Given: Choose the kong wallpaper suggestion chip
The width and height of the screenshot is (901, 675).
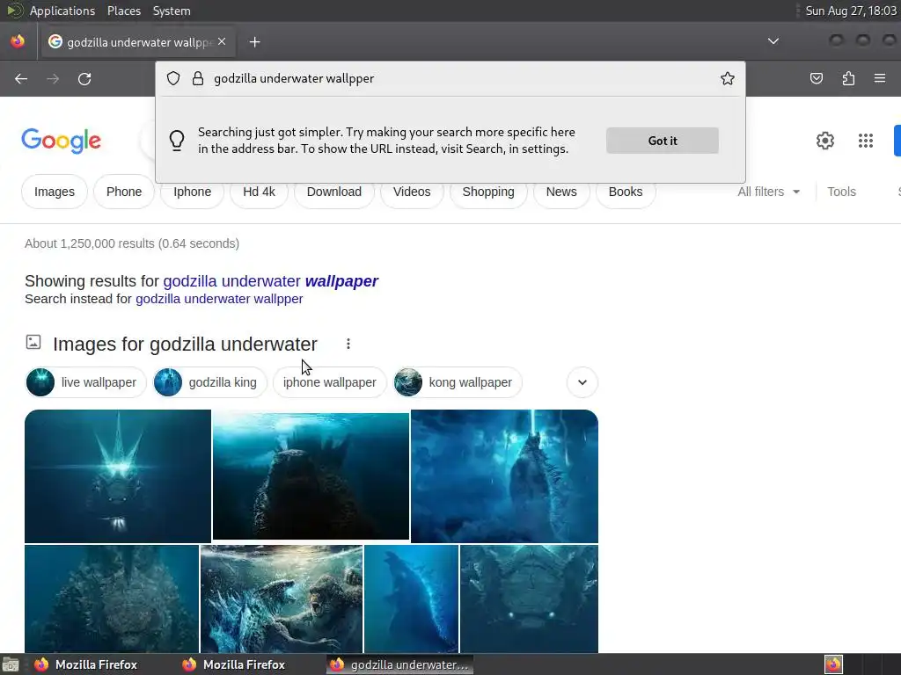Looking at the screenshot, I should pos(458,382).
